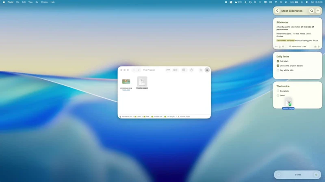Create new folder from Finder toolbar
The width and height of the screenshot is (325, 182).
pyautogui.click(x=168, y=70)
